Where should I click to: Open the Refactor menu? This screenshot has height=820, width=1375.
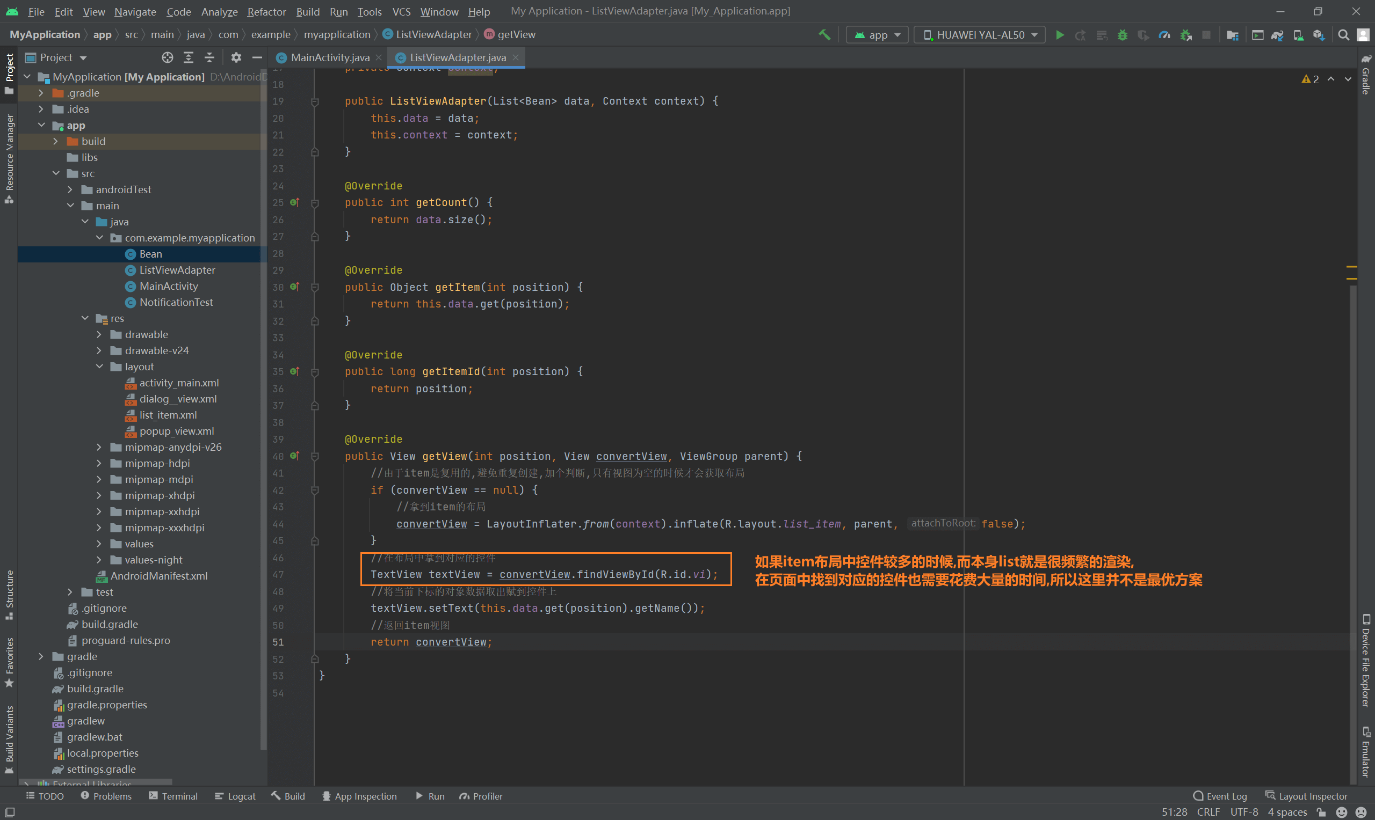tap(266, 11)
